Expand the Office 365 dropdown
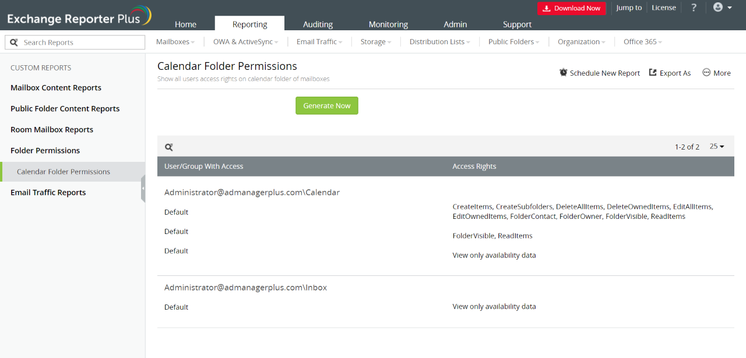The width and height of the screenshot is (746, 358). tap(643, 42)
